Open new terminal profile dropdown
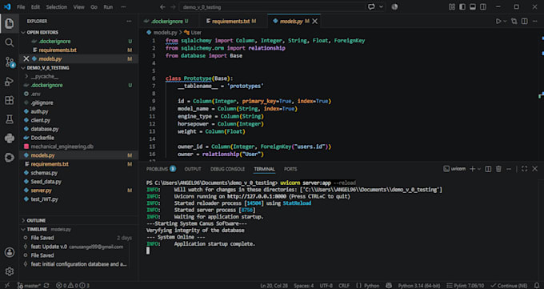This screenshot has width=544, height=289. pyautogui.click(x=479, y=169)
